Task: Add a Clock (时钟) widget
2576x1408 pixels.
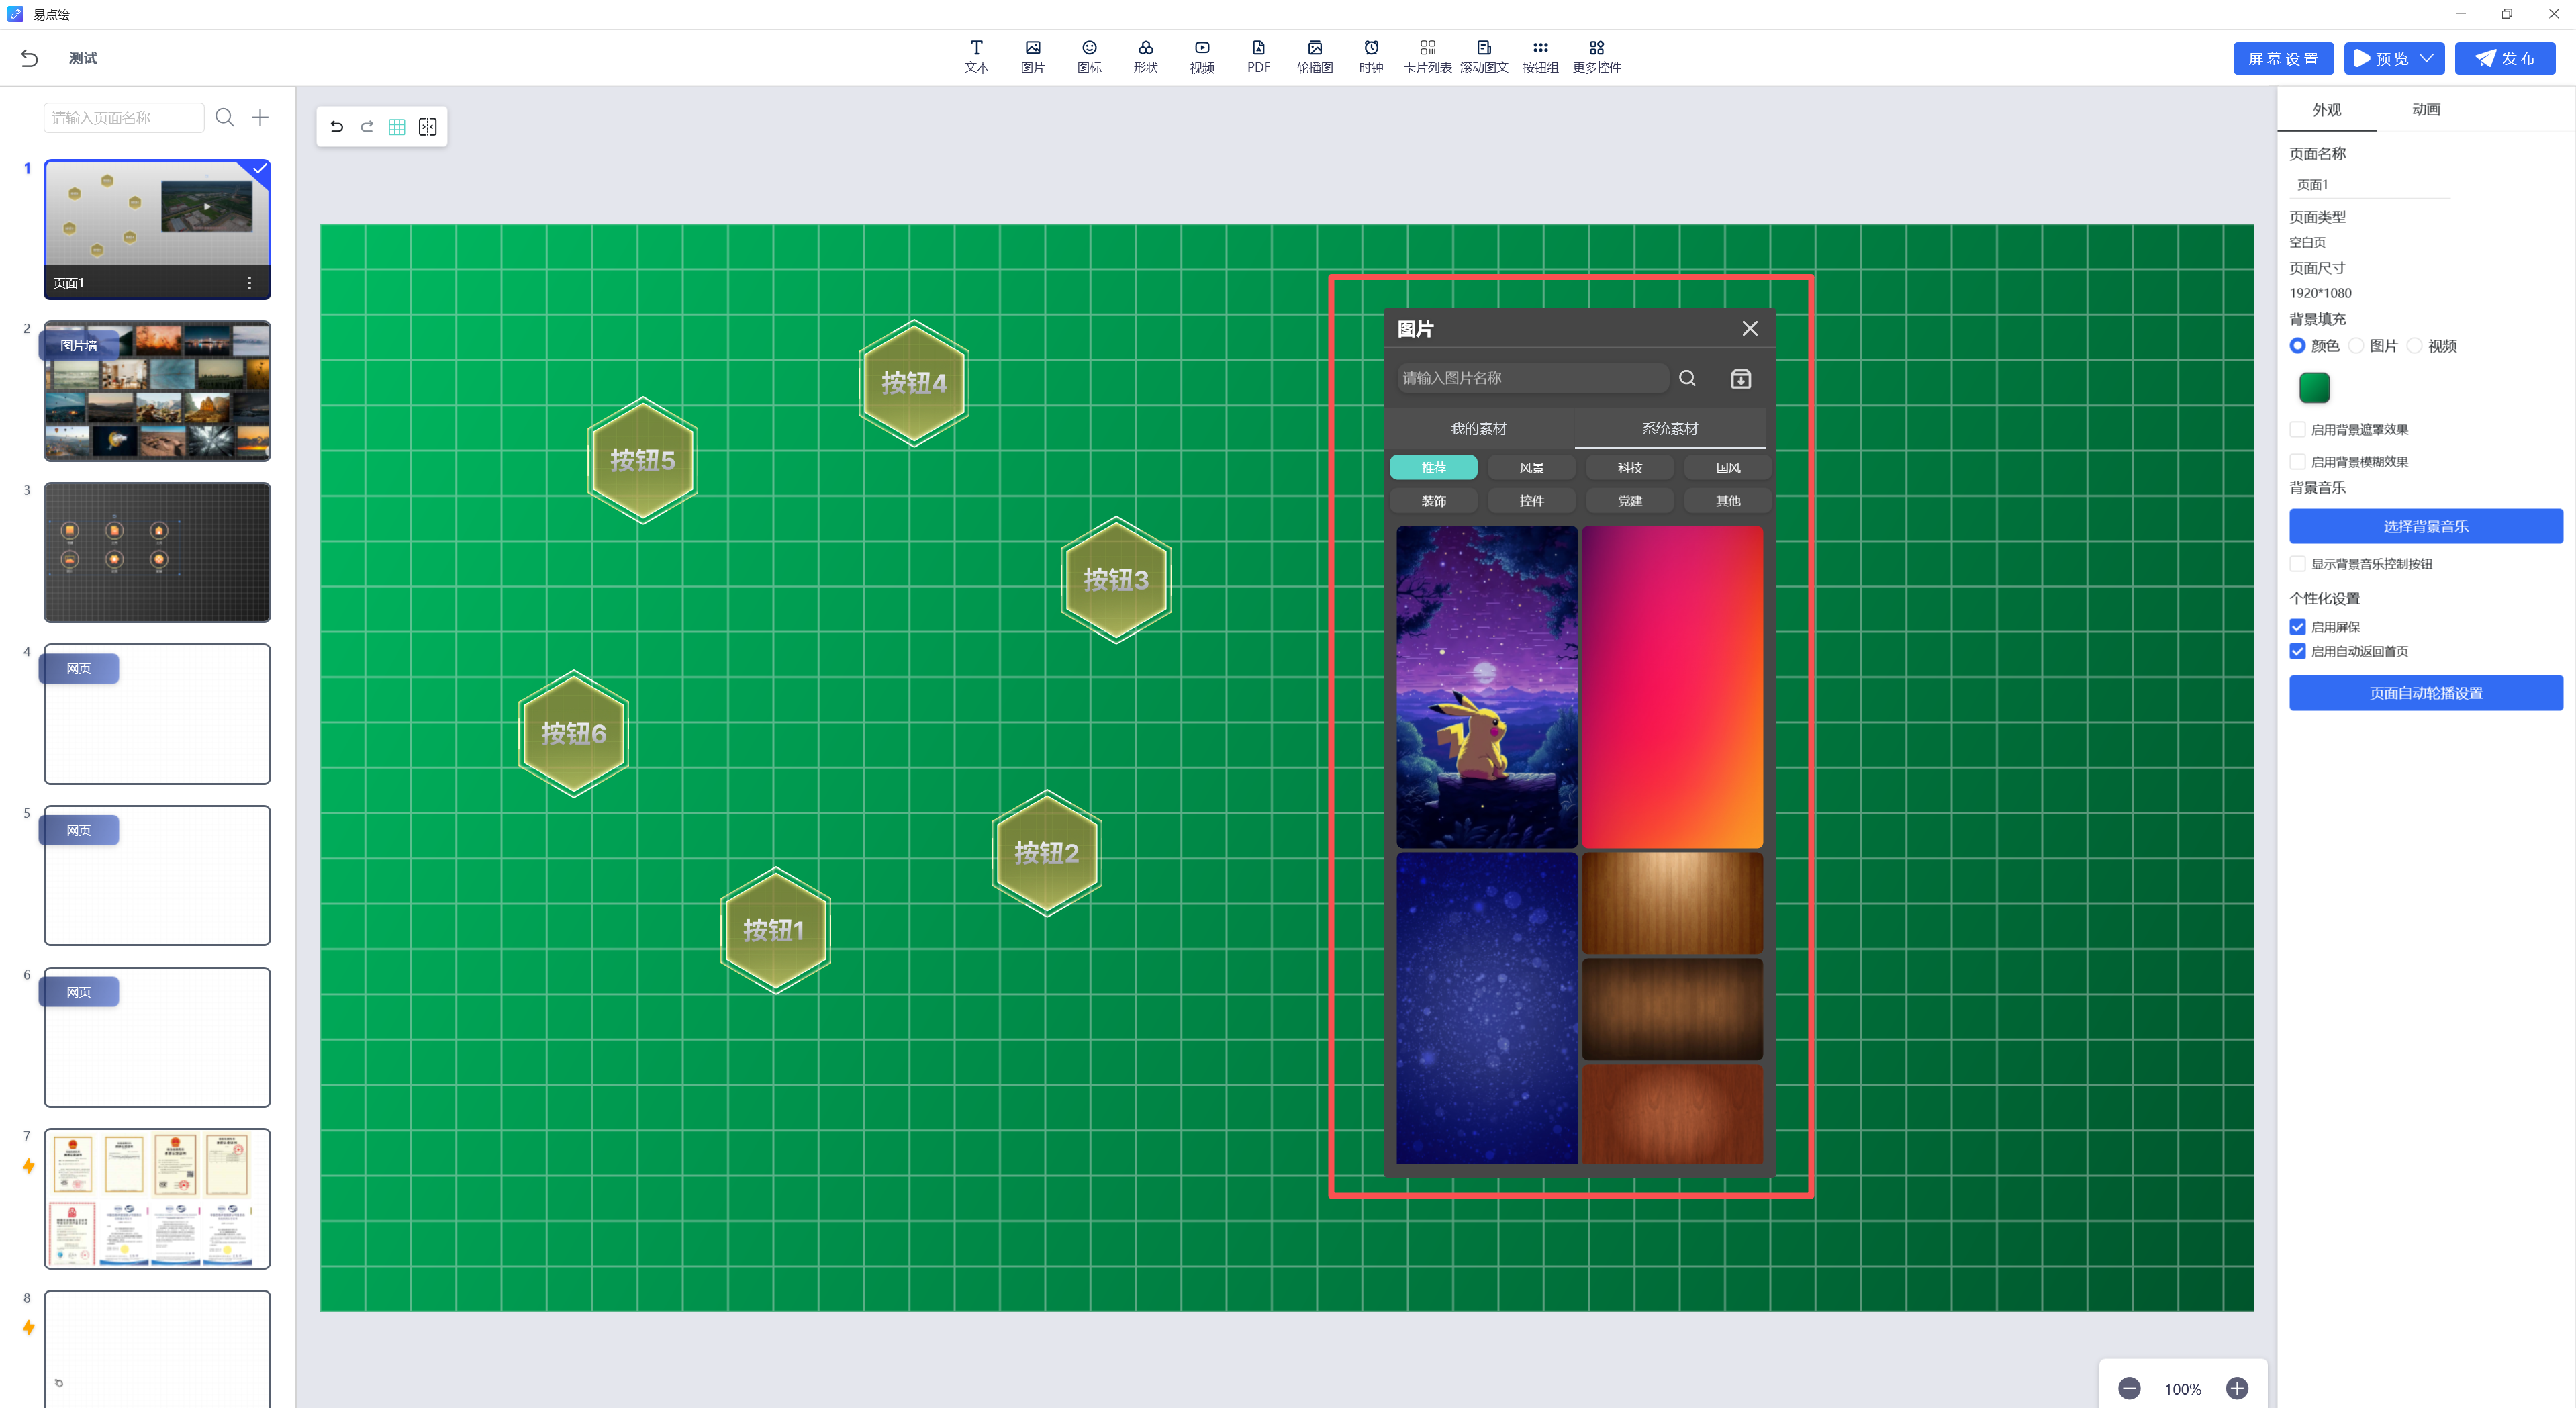Action: point(1371,57)
